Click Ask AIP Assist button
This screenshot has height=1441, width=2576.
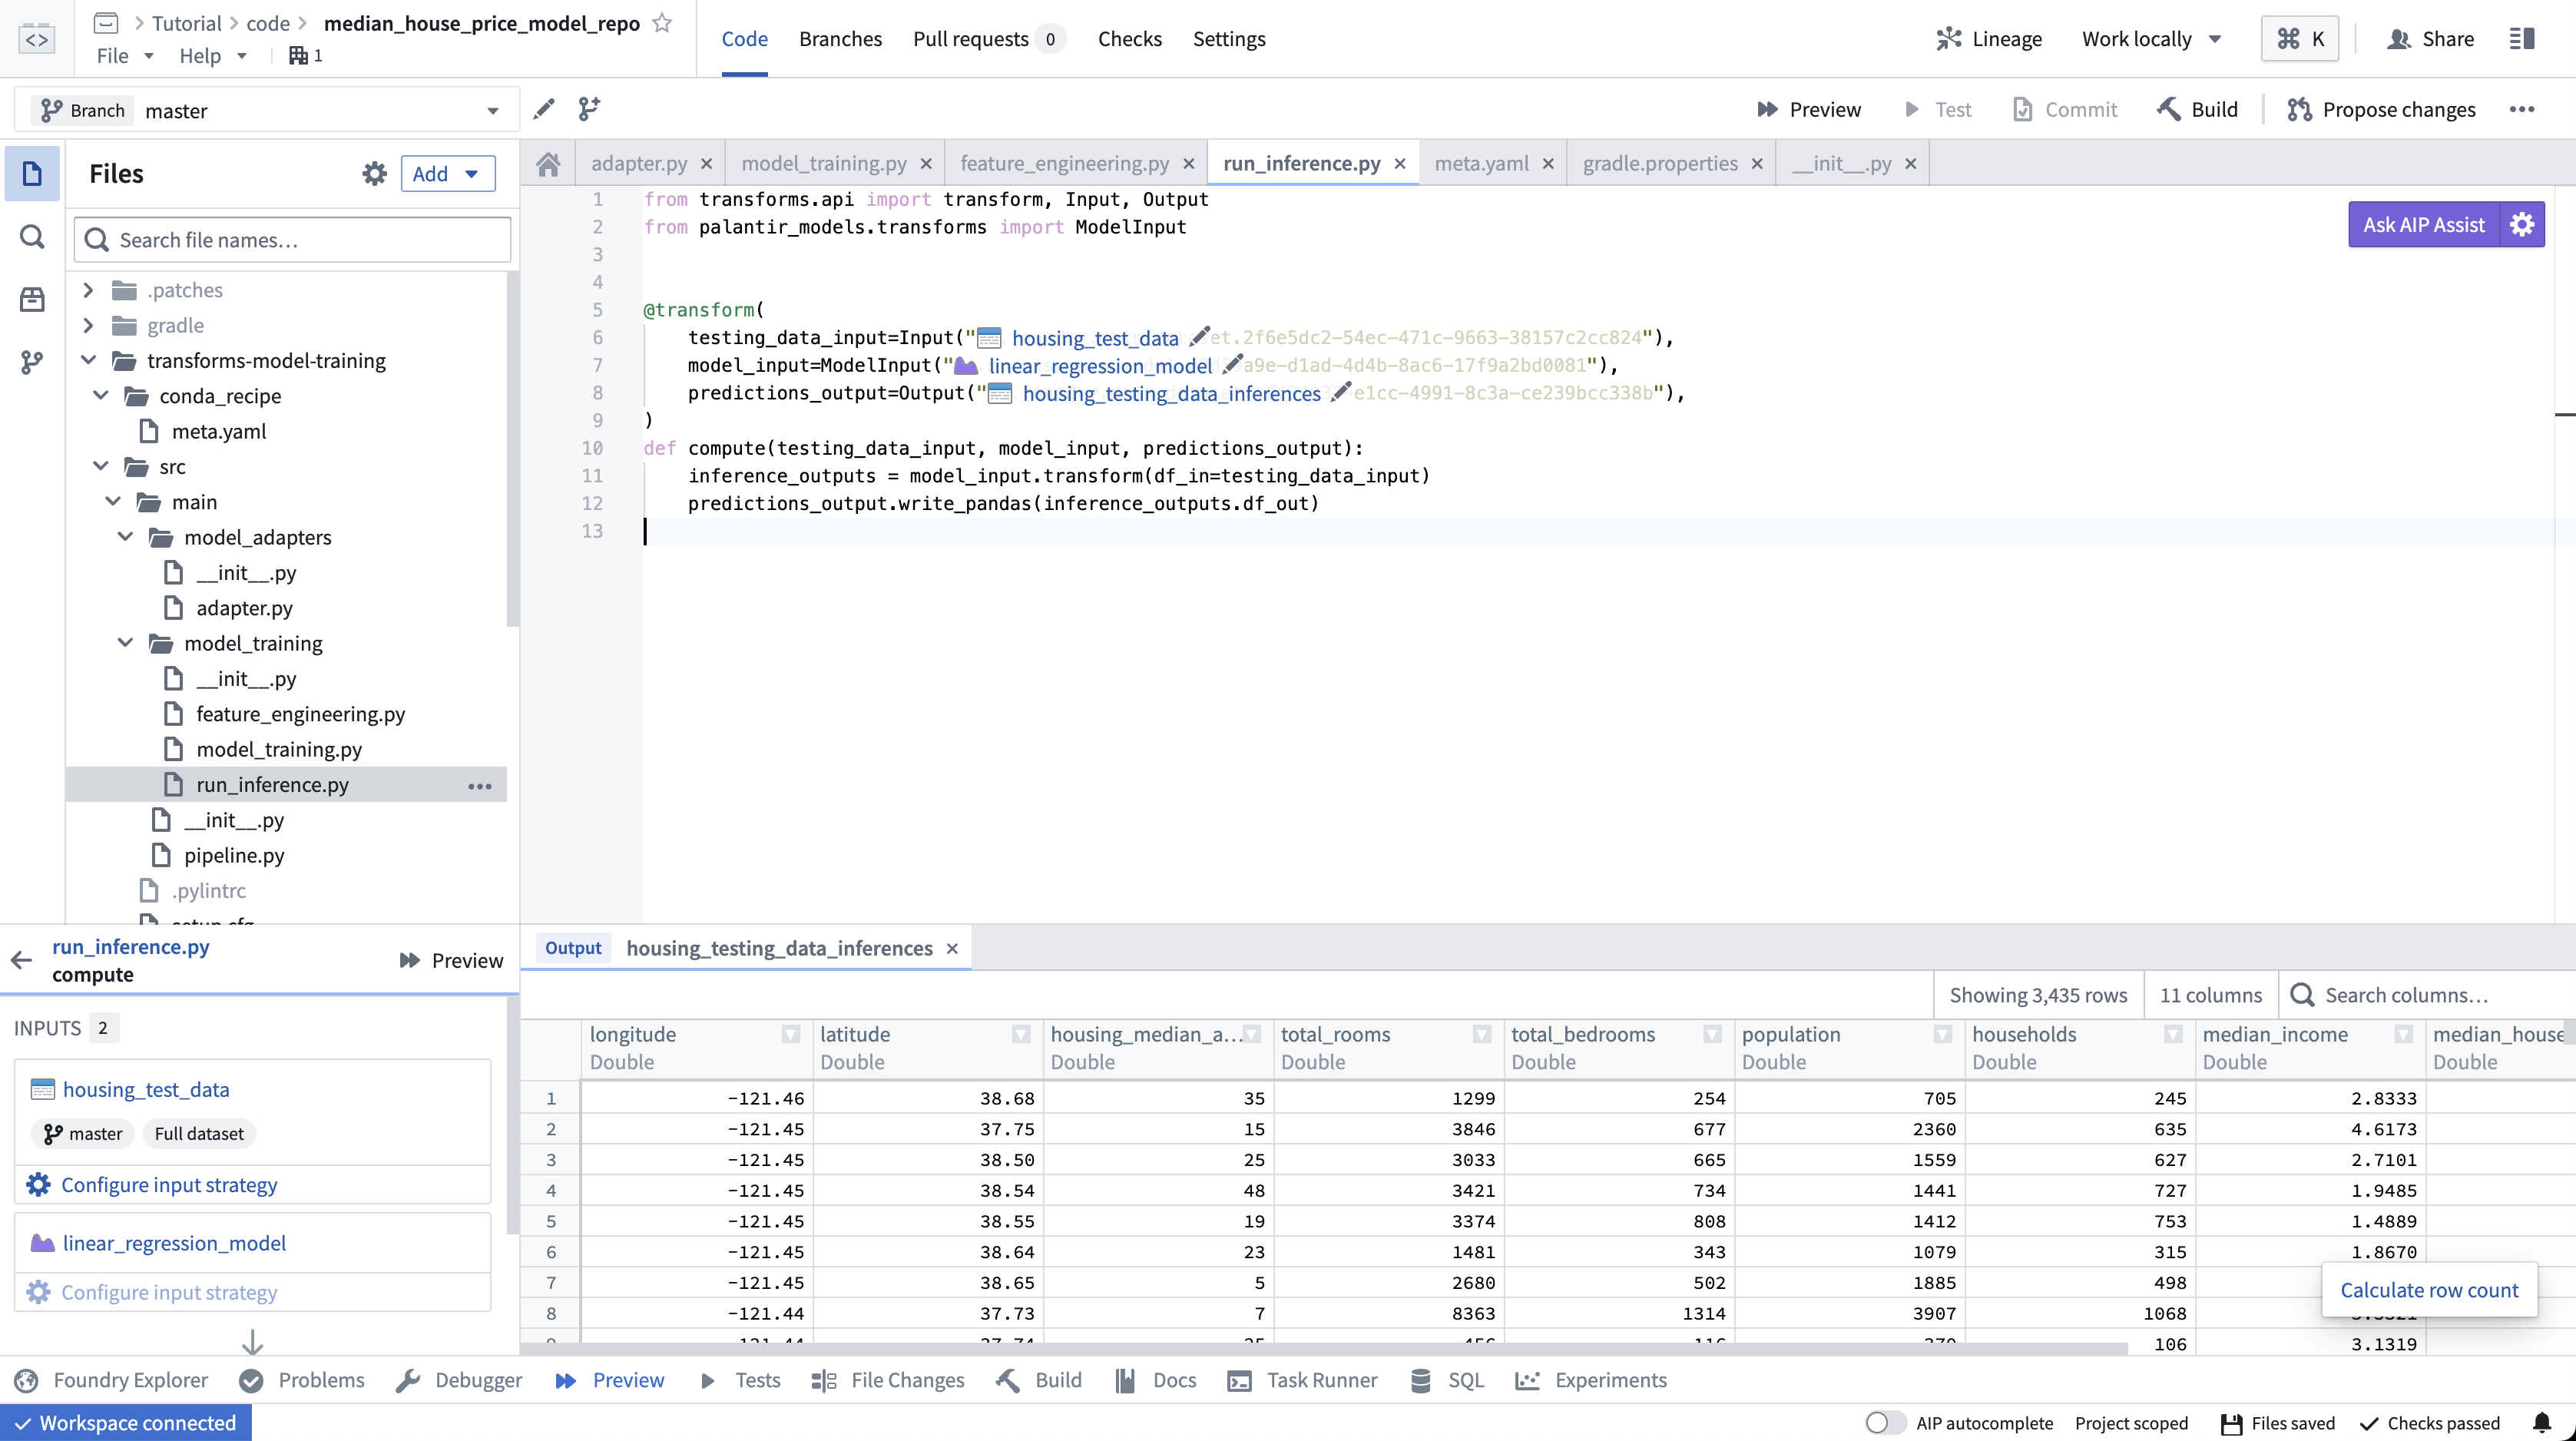pos(2423,225)
